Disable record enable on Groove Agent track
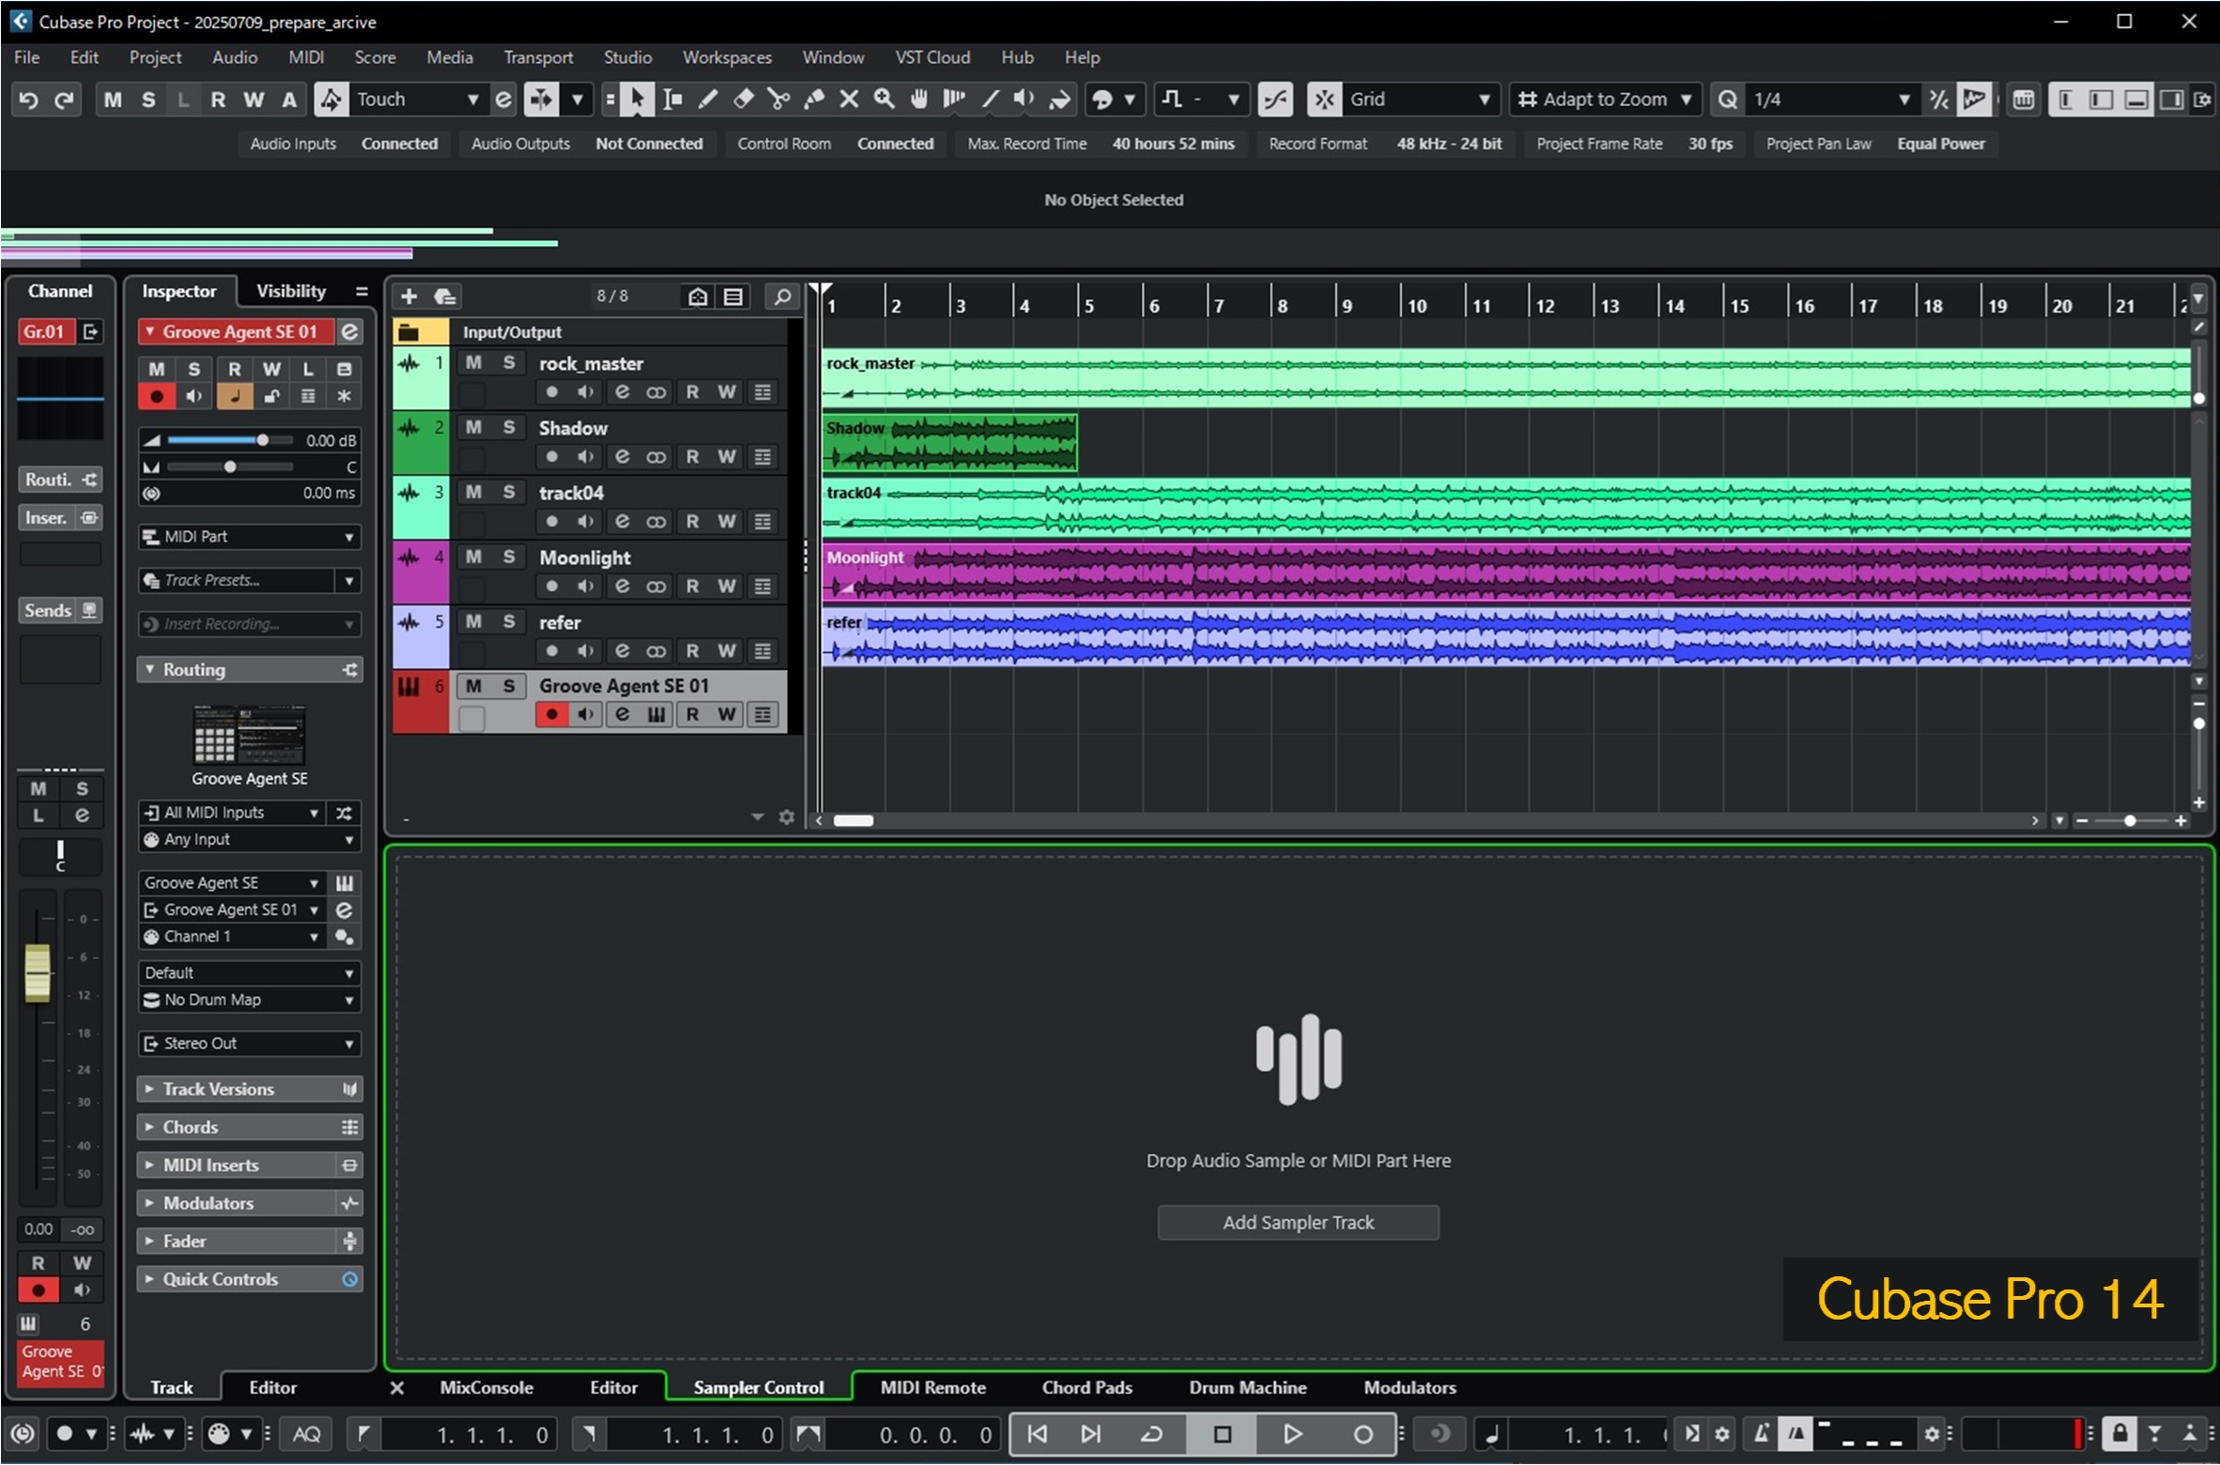 [552, 715]
